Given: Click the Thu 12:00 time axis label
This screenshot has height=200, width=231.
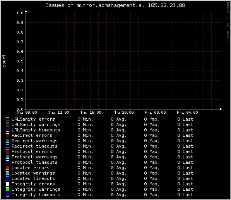Looking at the screenshot, I should tap(59, 113).
